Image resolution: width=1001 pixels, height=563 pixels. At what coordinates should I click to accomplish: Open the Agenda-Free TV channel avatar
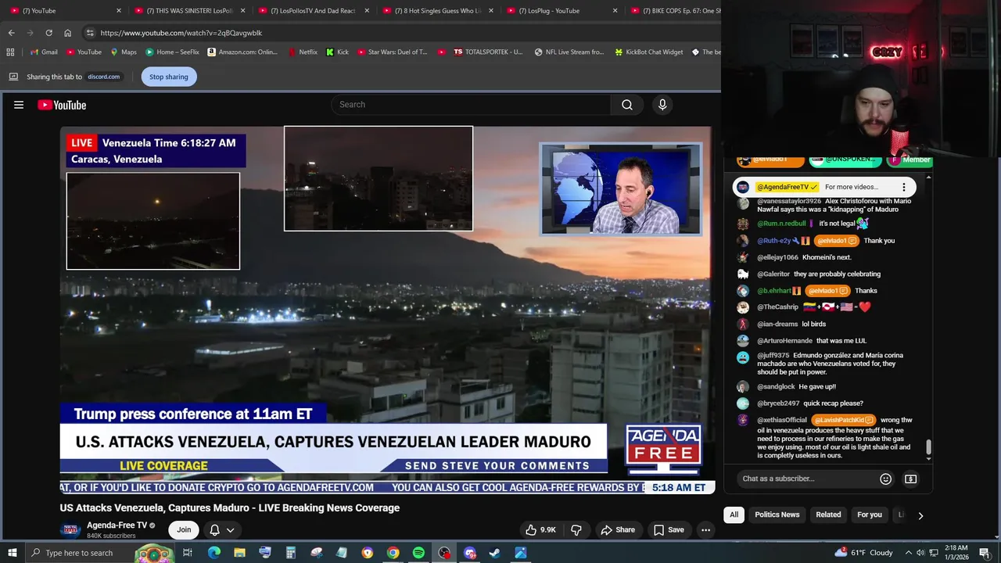70,529
